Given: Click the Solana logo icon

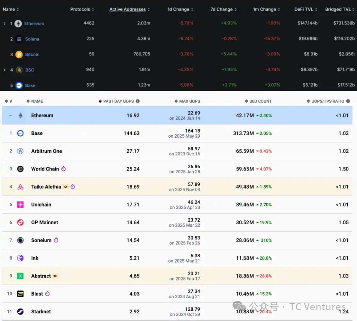Looking at the screenshot, I should pyautogui.click(x=19, y=39).
